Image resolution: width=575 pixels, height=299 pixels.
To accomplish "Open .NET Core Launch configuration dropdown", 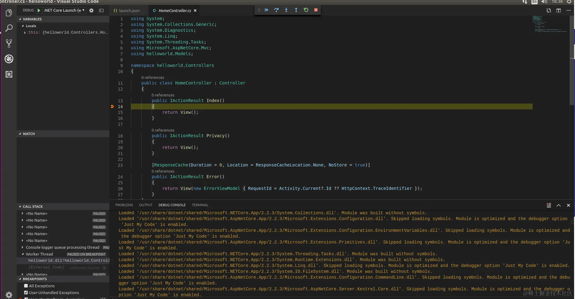I will pyautogui.click(x=64, y=10).
